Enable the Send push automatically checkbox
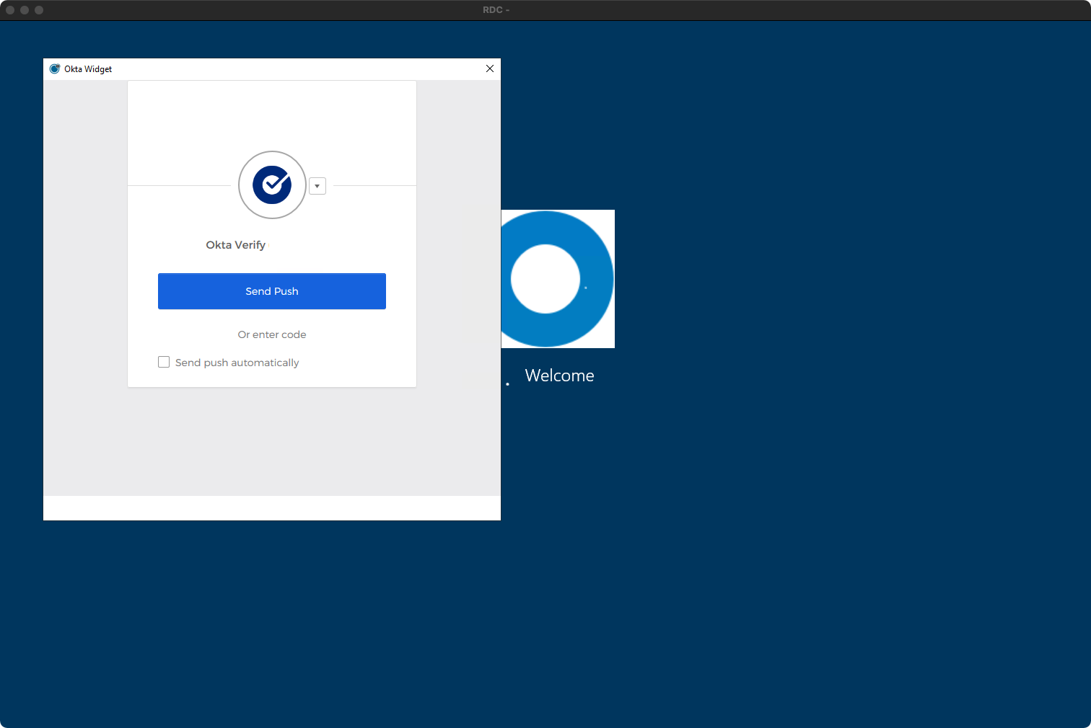The height and width of the screenshot is (728, 1091). click(x=164, y=362)
